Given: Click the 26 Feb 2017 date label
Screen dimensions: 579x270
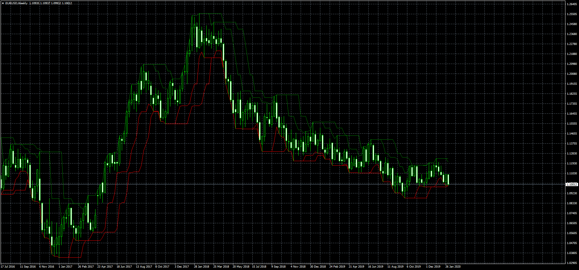Looking at the screenshot, I should [x=86, y=267].
